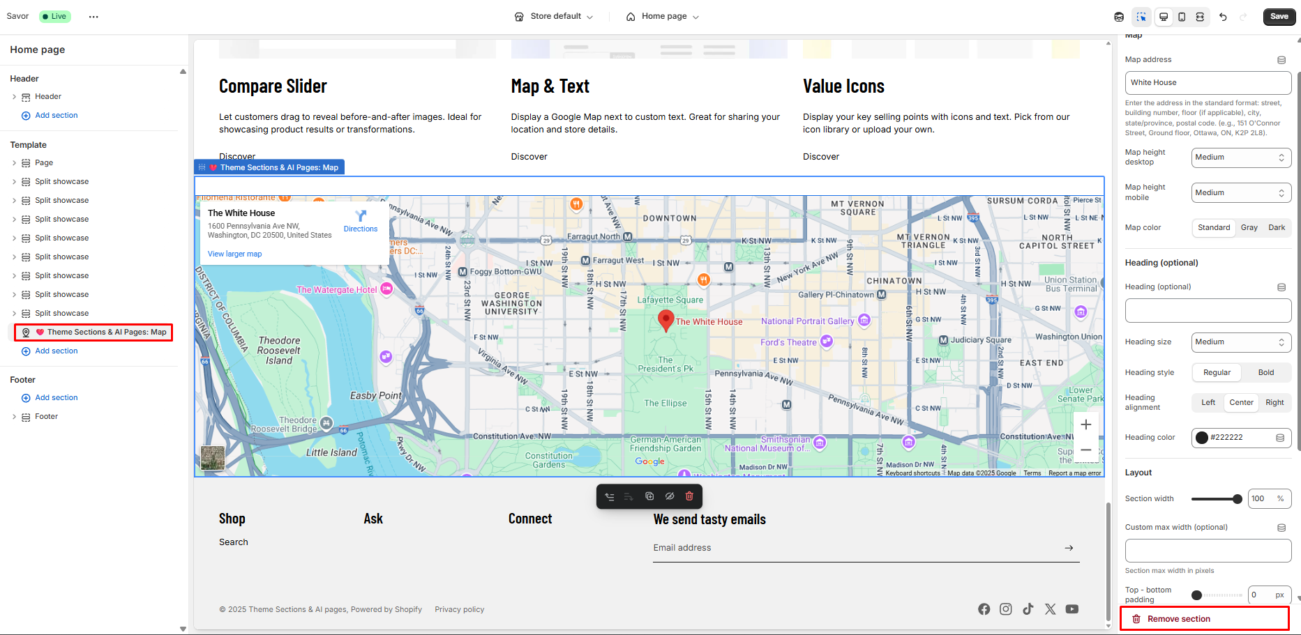This screenshot has width=1301, height=635.
Task: Click the redo arrow icon
Action: click(x=1243, y=17)
